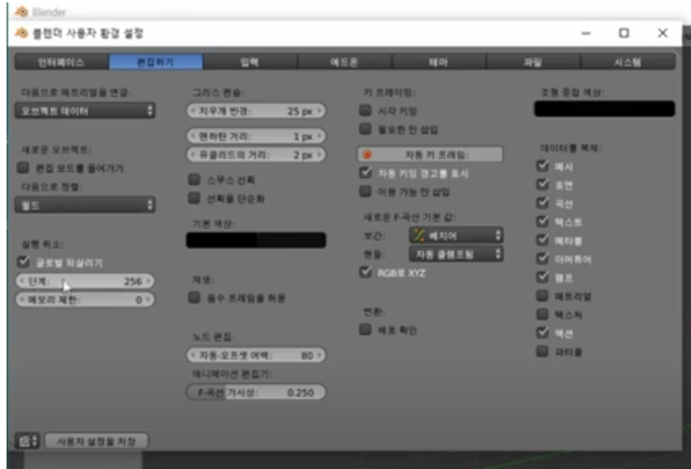Go to the 애드온 tab

tap(344, 62)
